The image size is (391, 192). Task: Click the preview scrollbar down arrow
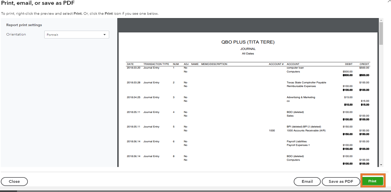click(381, 165)
